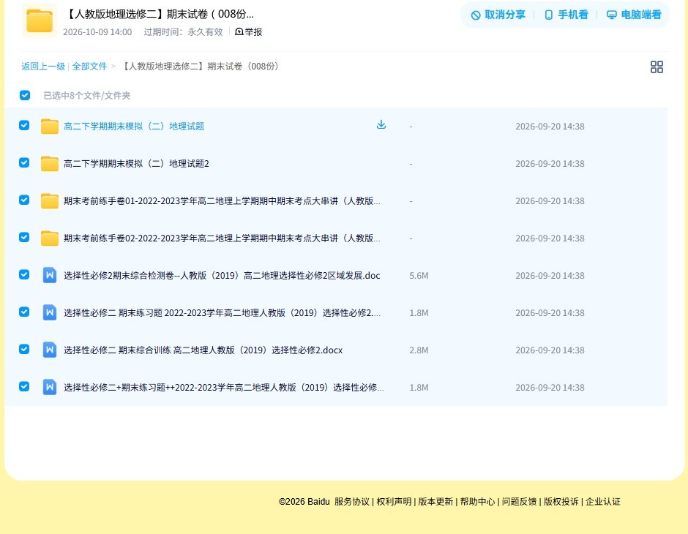Uncheck the 选择性必修2期末综合检测卷 .doc checkbox

click(x=24, y=274)
